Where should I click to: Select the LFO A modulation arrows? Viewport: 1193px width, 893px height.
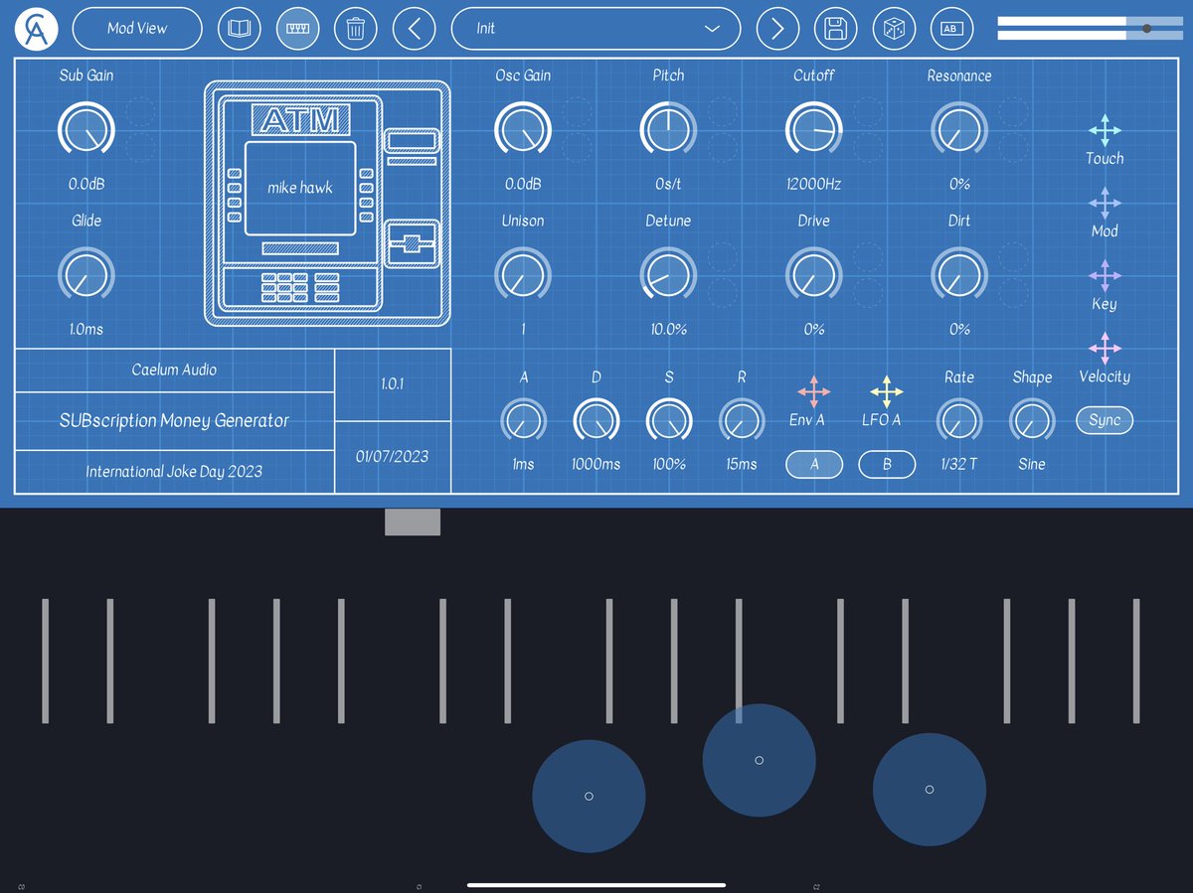[887, 392]
